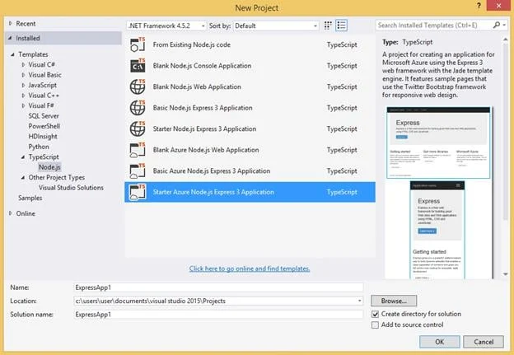Expand the Online section

[11, 213]
